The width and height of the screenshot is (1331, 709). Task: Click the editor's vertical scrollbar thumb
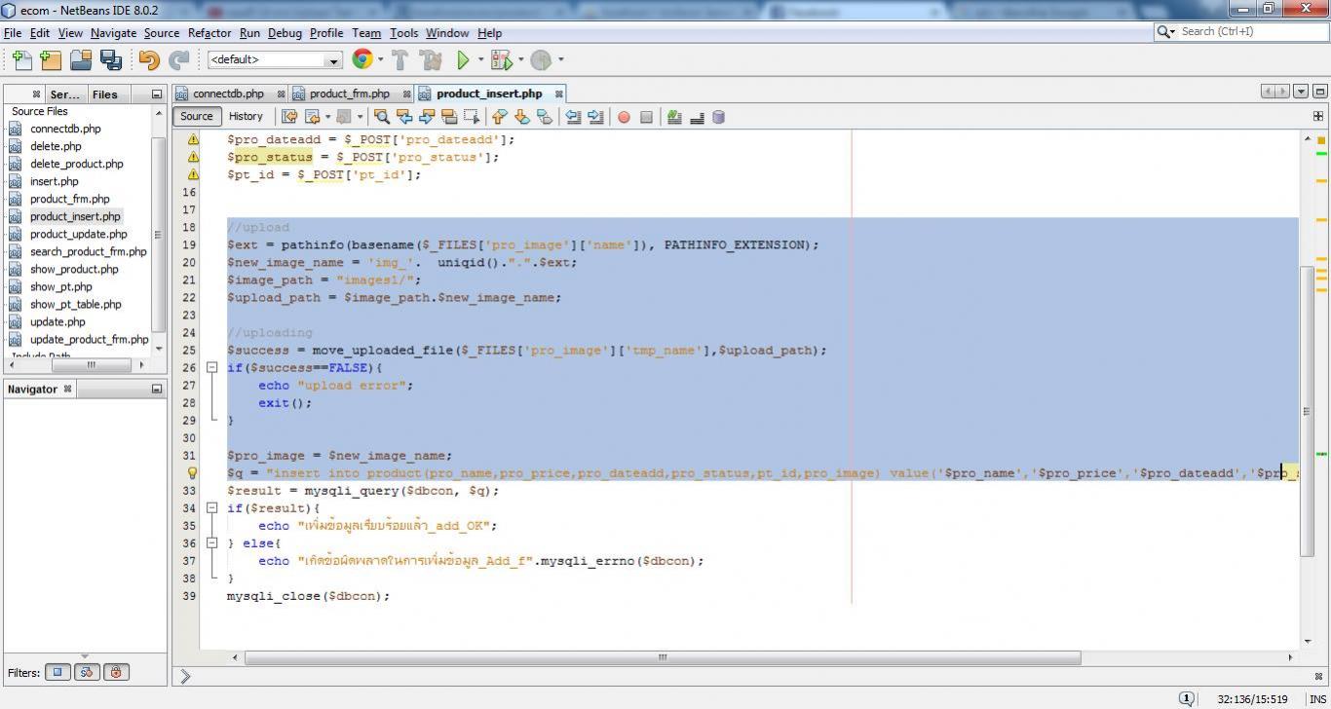(1308, 410)
